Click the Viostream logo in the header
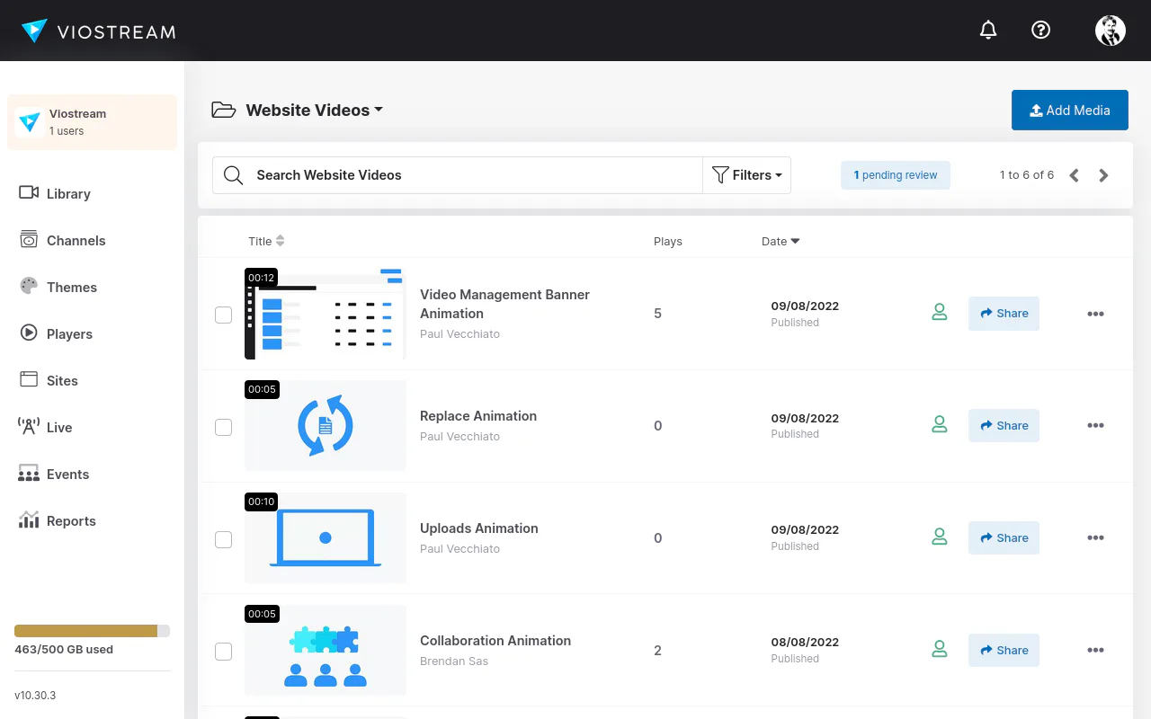Image resolution: width=1151 pixels, height=719 pixels. [x=99, y=31]
